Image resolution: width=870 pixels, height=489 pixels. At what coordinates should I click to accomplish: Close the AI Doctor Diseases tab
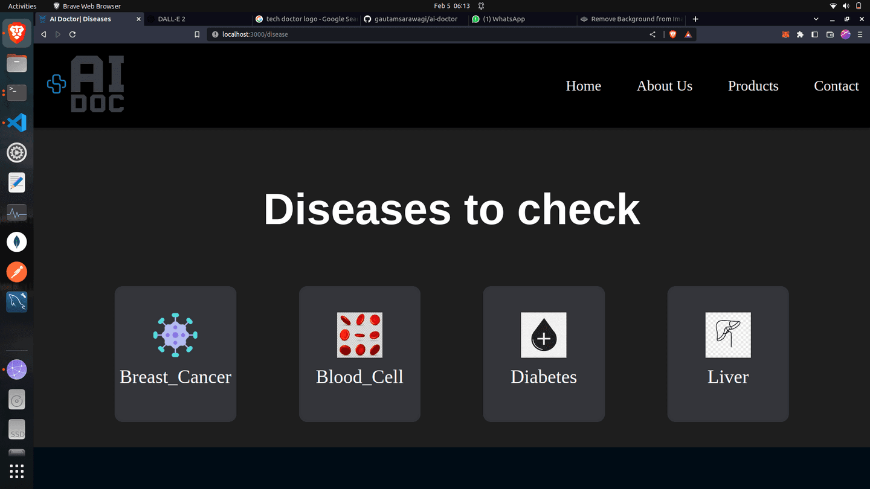pos(138,19)
